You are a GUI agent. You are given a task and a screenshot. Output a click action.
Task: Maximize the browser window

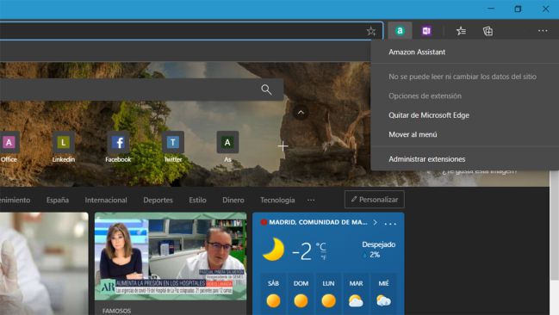pos(518,9)
